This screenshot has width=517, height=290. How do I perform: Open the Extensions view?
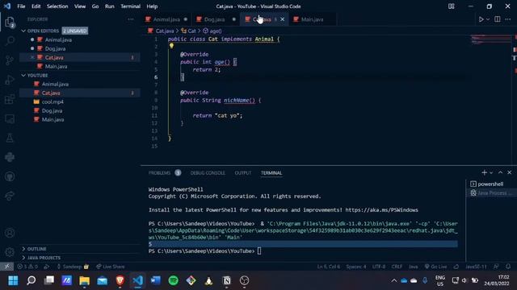10,99
